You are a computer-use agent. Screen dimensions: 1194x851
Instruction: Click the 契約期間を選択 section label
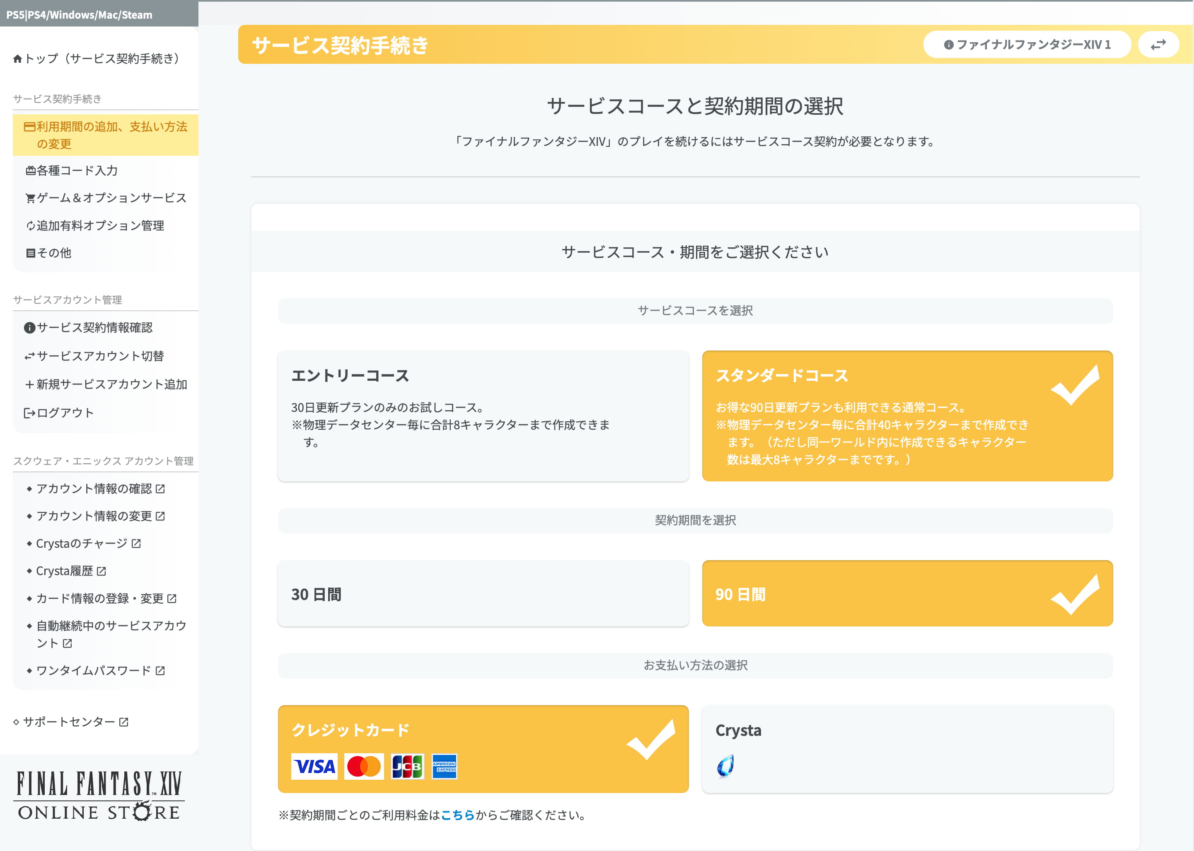pyautogui.click(x=695, y=520)
